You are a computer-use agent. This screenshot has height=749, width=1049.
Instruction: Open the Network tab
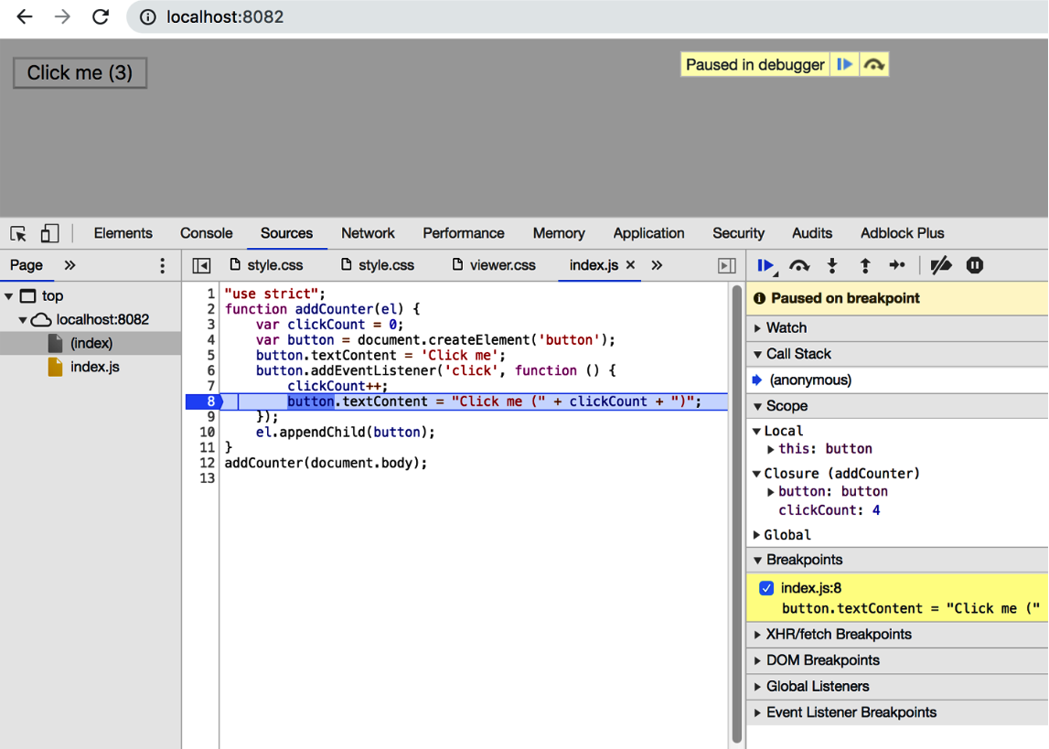click(368, 233)
